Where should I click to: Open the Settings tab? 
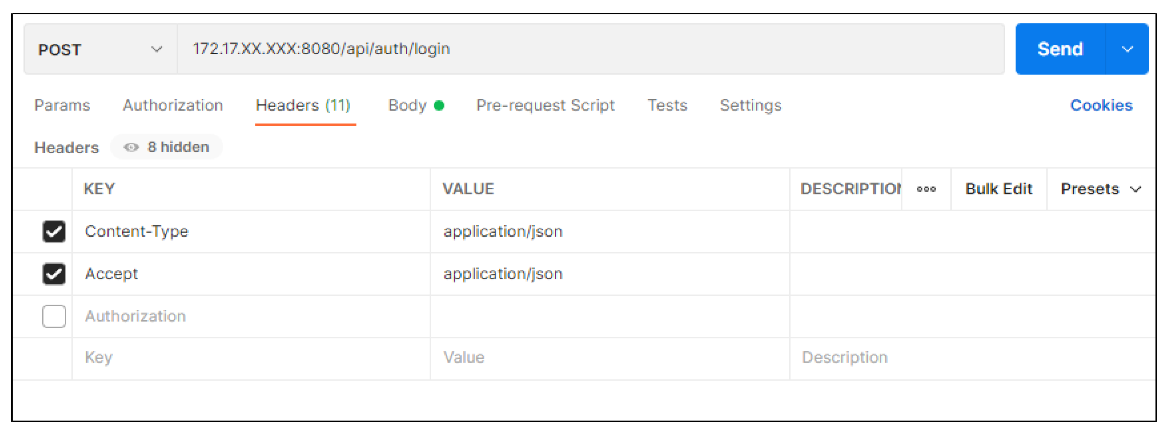click(750, 106)
